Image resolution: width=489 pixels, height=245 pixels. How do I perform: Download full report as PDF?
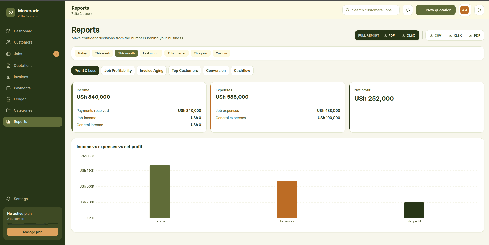[x=389, y=36]
